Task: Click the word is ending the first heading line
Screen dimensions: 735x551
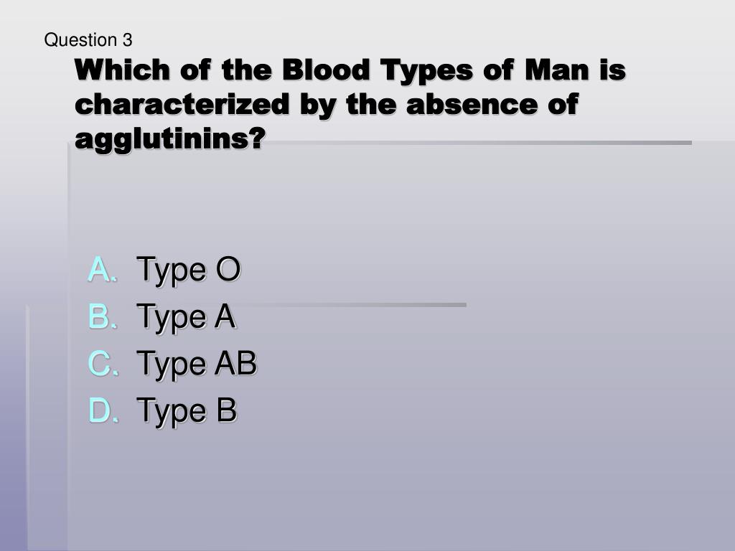Action: (x=613, y=70)
